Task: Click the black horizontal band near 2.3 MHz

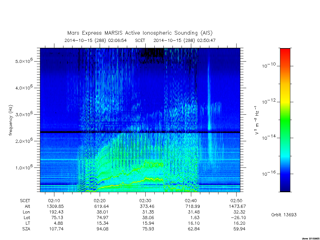Action: click(140, 132)
